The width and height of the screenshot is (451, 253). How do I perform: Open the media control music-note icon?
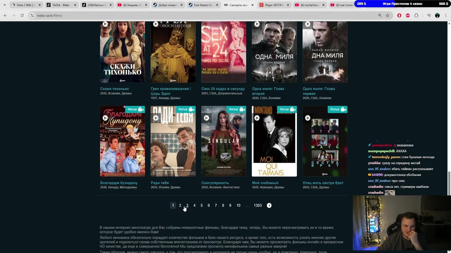pyautogui.click(x=429, y=15)
